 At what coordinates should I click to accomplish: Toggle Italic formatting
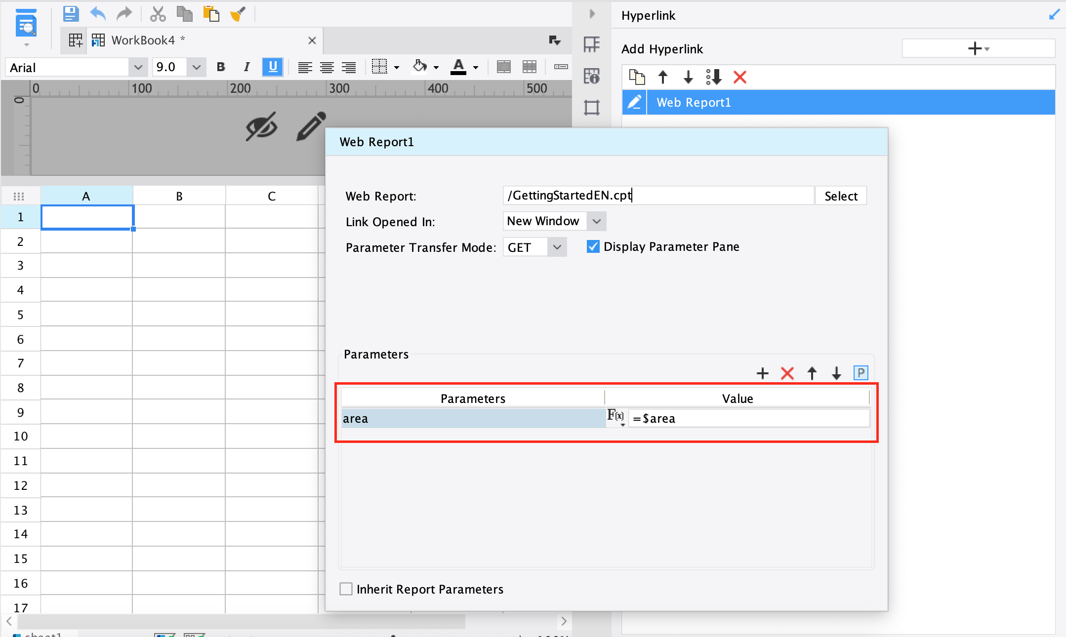coord(246,67)
